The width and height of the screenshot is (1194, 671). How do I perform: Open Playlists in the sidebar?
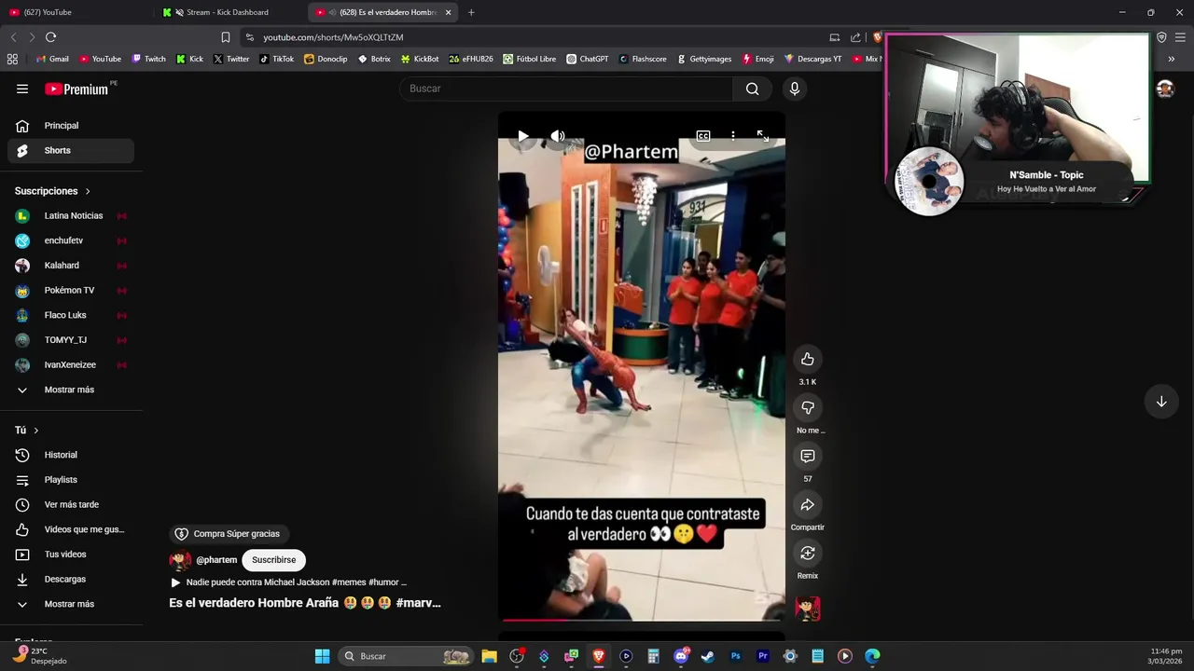click(71, 480)
